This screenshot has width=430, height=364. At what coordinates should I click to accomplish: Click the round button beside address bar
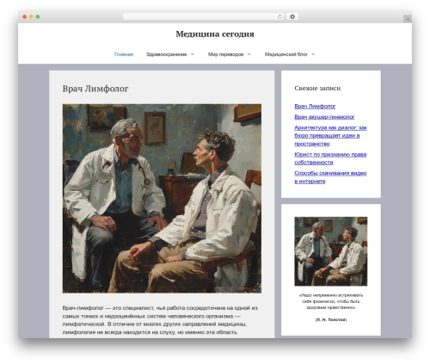pyautogui.click(x=292, y=17)
